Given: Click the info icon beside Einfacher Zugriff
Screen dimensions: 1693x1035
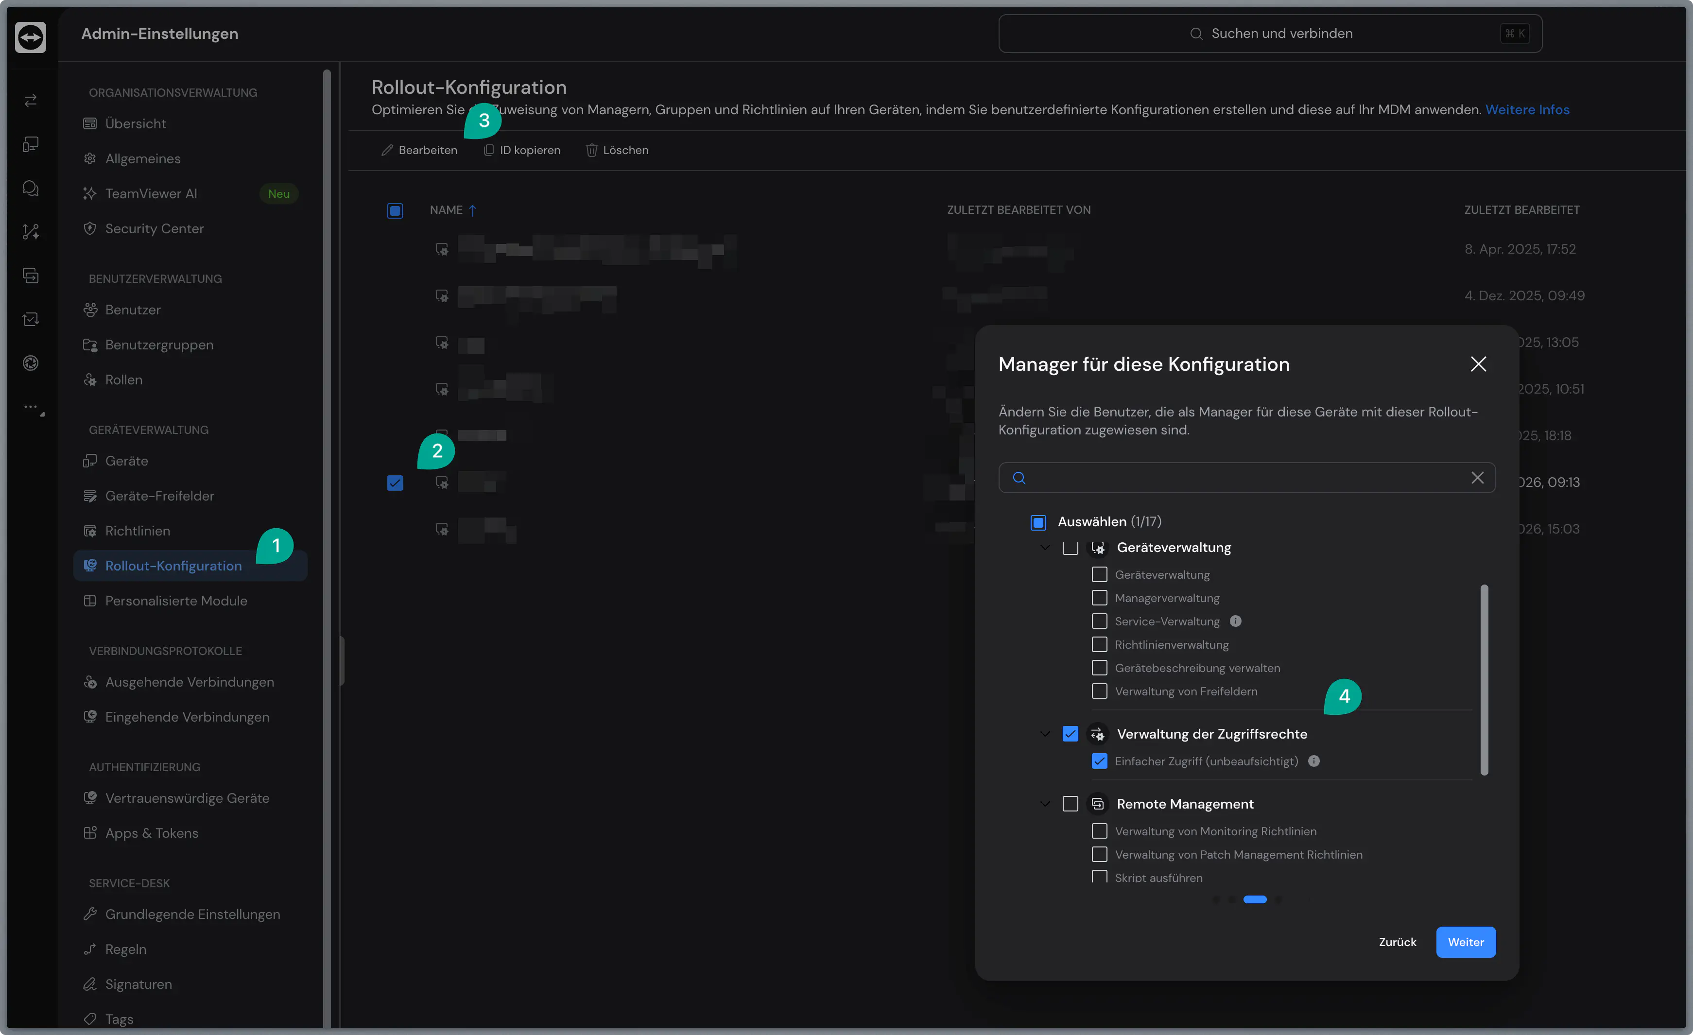Looking at the screenshot, I should point(1313,761).
